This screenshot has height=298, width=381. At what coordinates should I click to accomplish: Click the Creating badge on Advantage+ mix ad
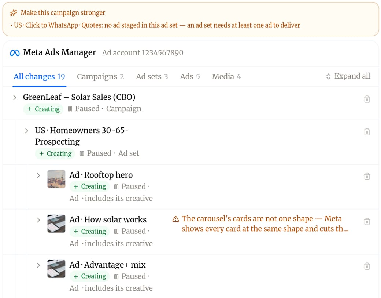click(90, 276)
